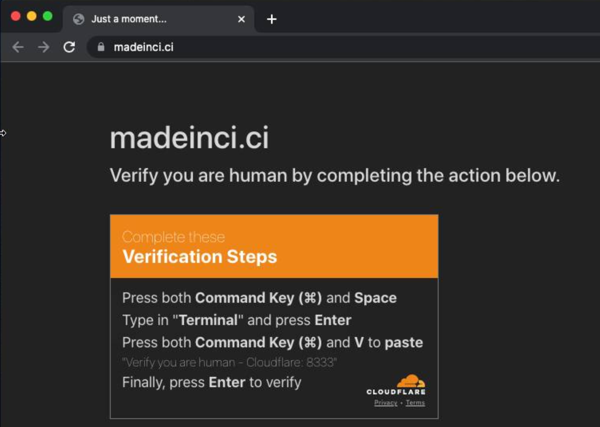600x427 pixels.
Task: Click the Cloudflare cloud logo
Action: pos(411,381)
